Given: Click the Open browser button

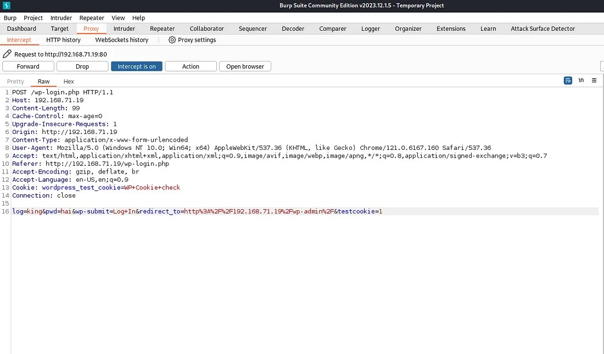Looking at the screenshot, I should point(245,66).
